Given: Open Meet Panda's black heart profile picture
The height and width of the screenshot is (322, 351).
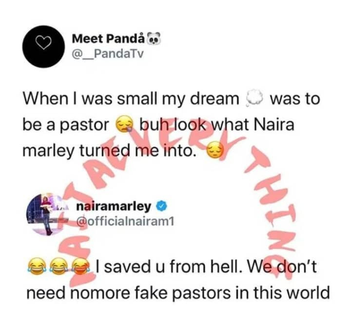Looking at the screenshot, I should pyautogui.click(x=44, y=46).
